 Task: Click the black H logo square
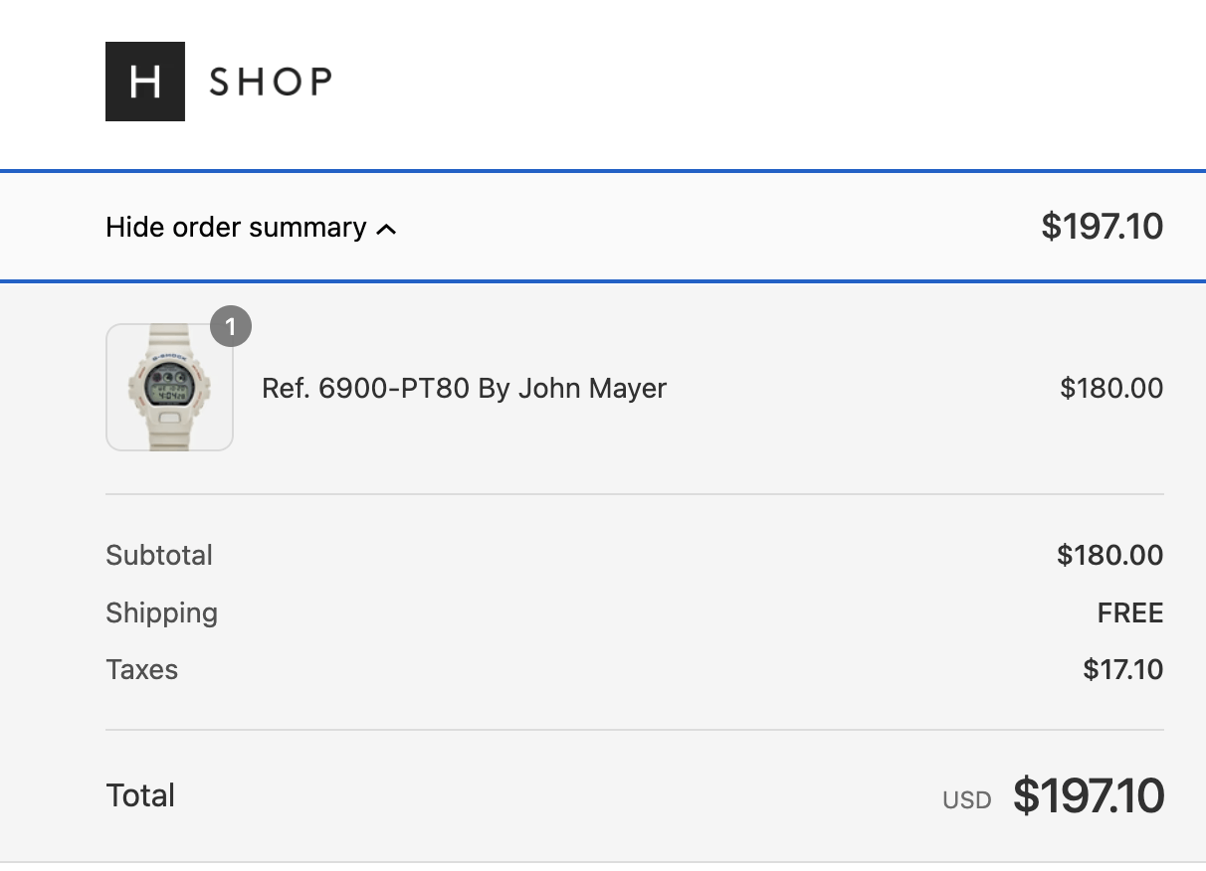click(x=145, y=82)
